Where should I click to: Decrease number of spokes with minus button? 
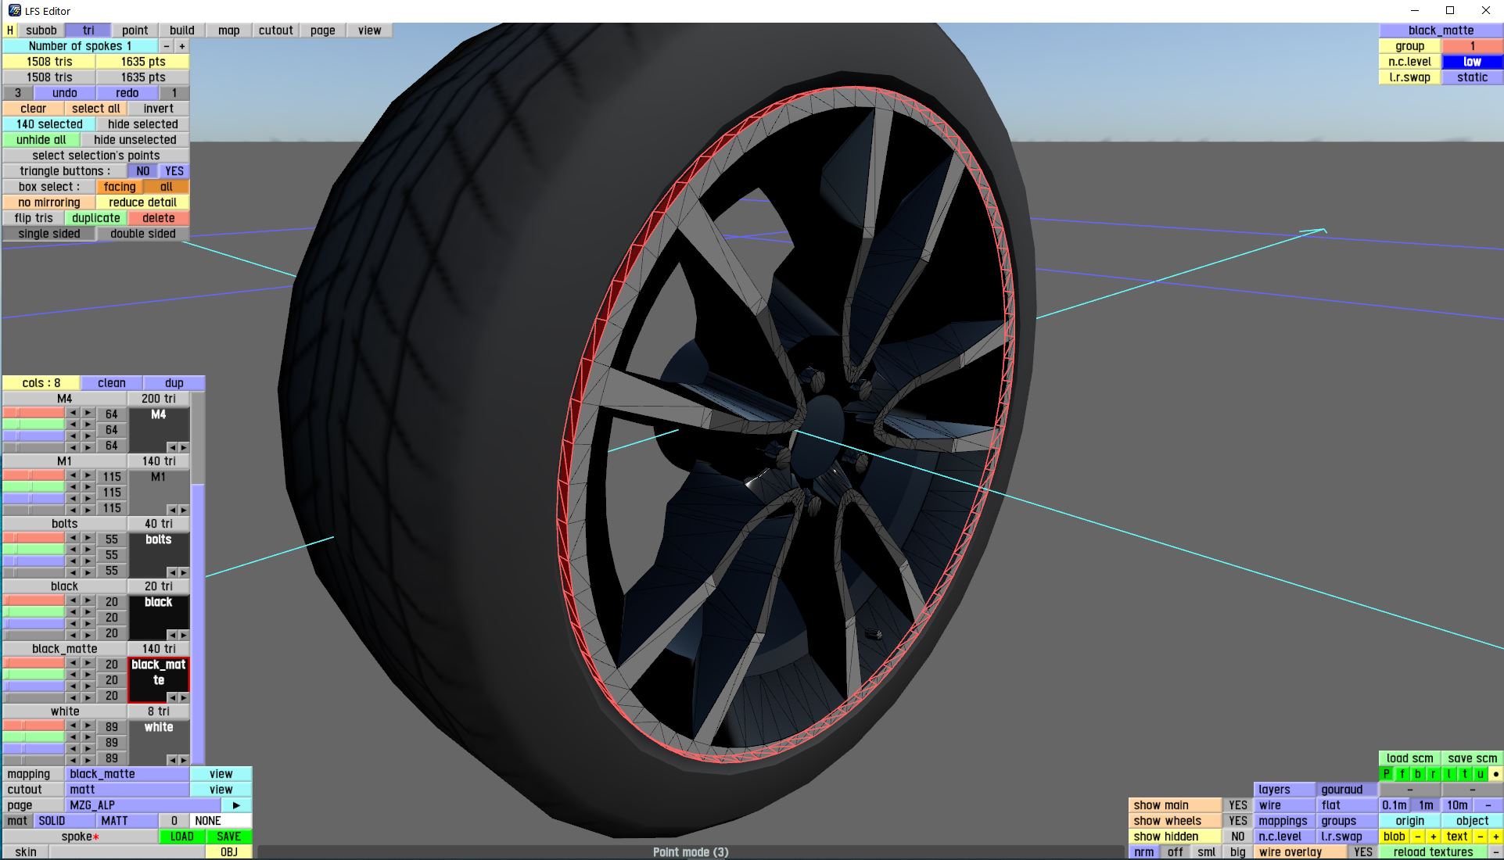[x=167, y=46]
